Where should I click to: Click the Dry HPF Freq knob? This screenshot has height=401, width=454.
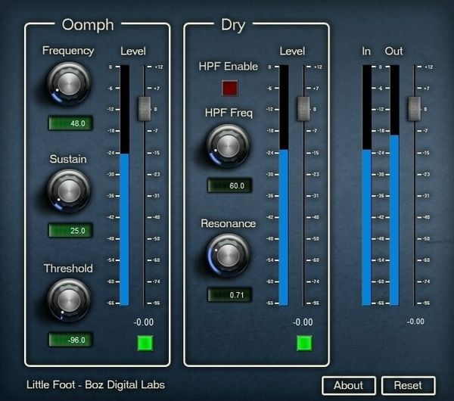(229, 145)
